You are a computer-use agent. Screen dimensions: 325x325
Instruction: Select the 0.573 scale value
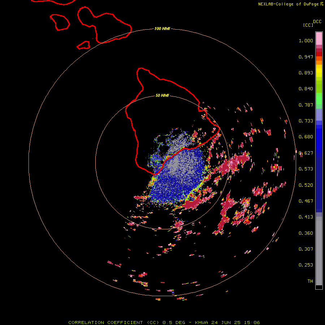(x=306, y=169)
